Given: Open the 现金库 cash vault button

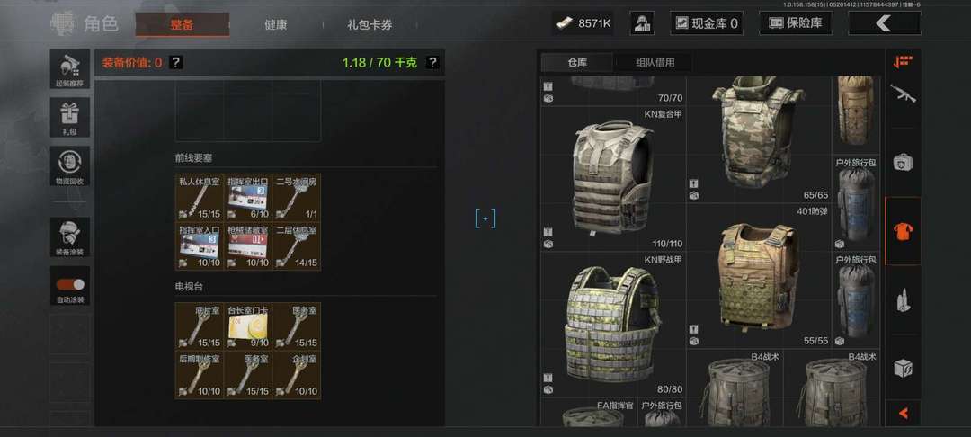Looking at the screenshot, I should (707, 23).
